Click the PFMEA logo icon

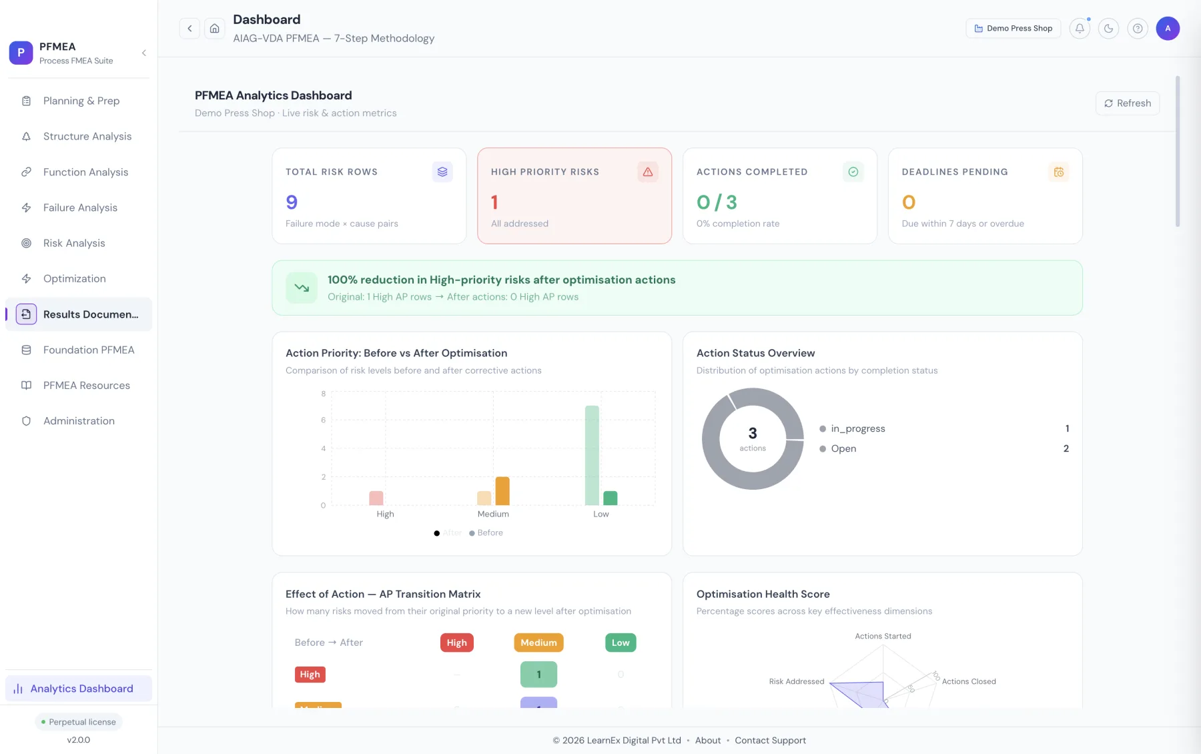[21, 53]
